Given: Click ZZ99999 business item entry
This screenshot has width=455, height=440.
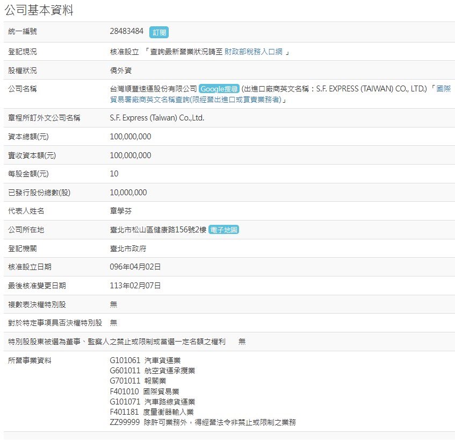Looking at the screenshot, I should click(x=203, y=422).
